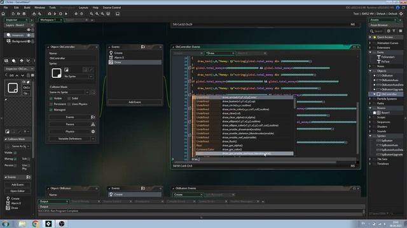Open the Source Control menu

112,8
